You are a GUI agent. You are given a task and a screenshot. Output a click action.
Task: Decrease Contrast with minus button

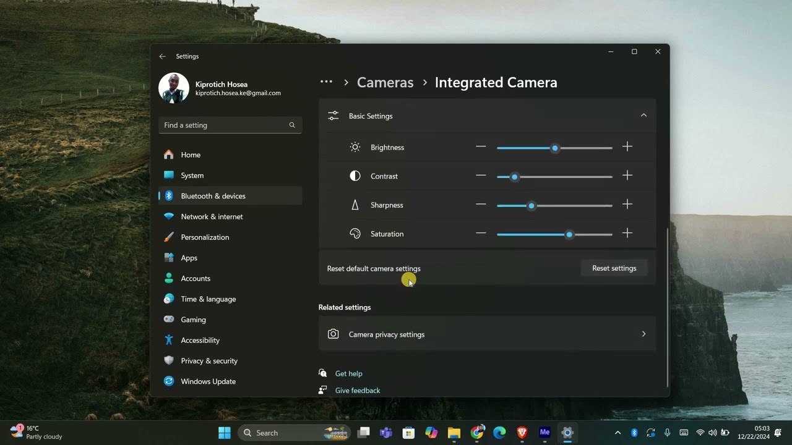(x=481, y=176)
